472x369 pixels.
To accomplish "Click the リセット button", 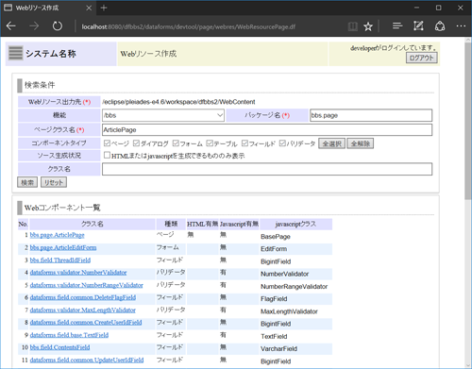I will click(54, 182).
